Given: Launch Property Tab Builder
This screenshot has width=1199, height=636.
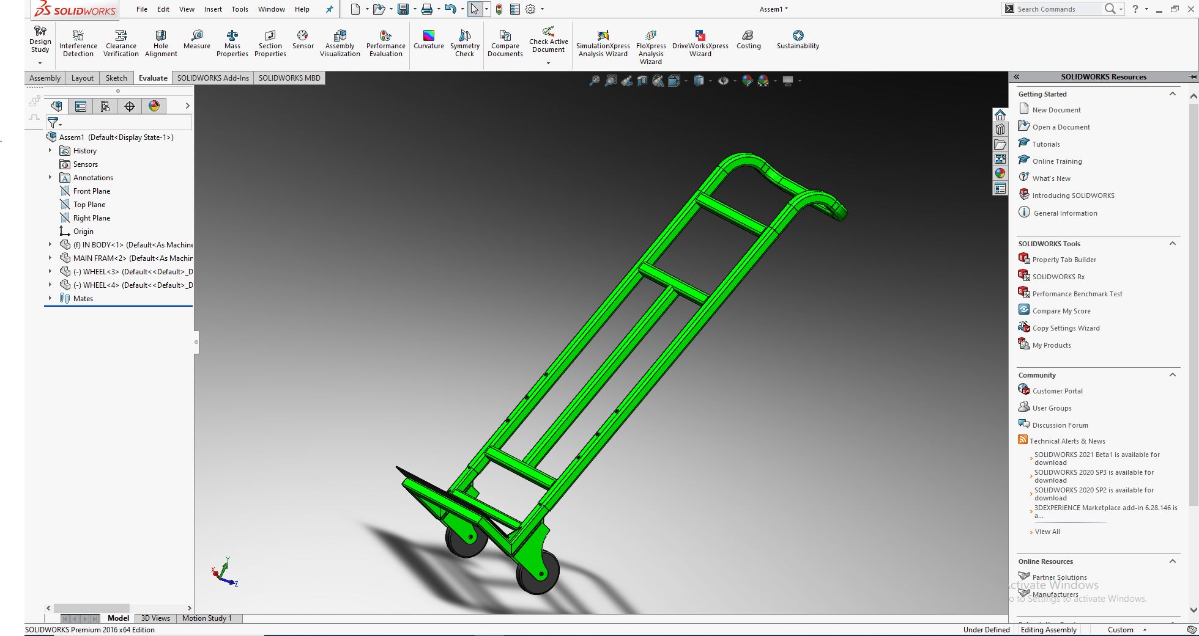Looking at the screenshot, I should (1064, 260).
